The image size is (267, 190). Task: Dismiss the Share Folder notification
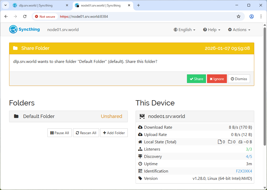point(239,79)
